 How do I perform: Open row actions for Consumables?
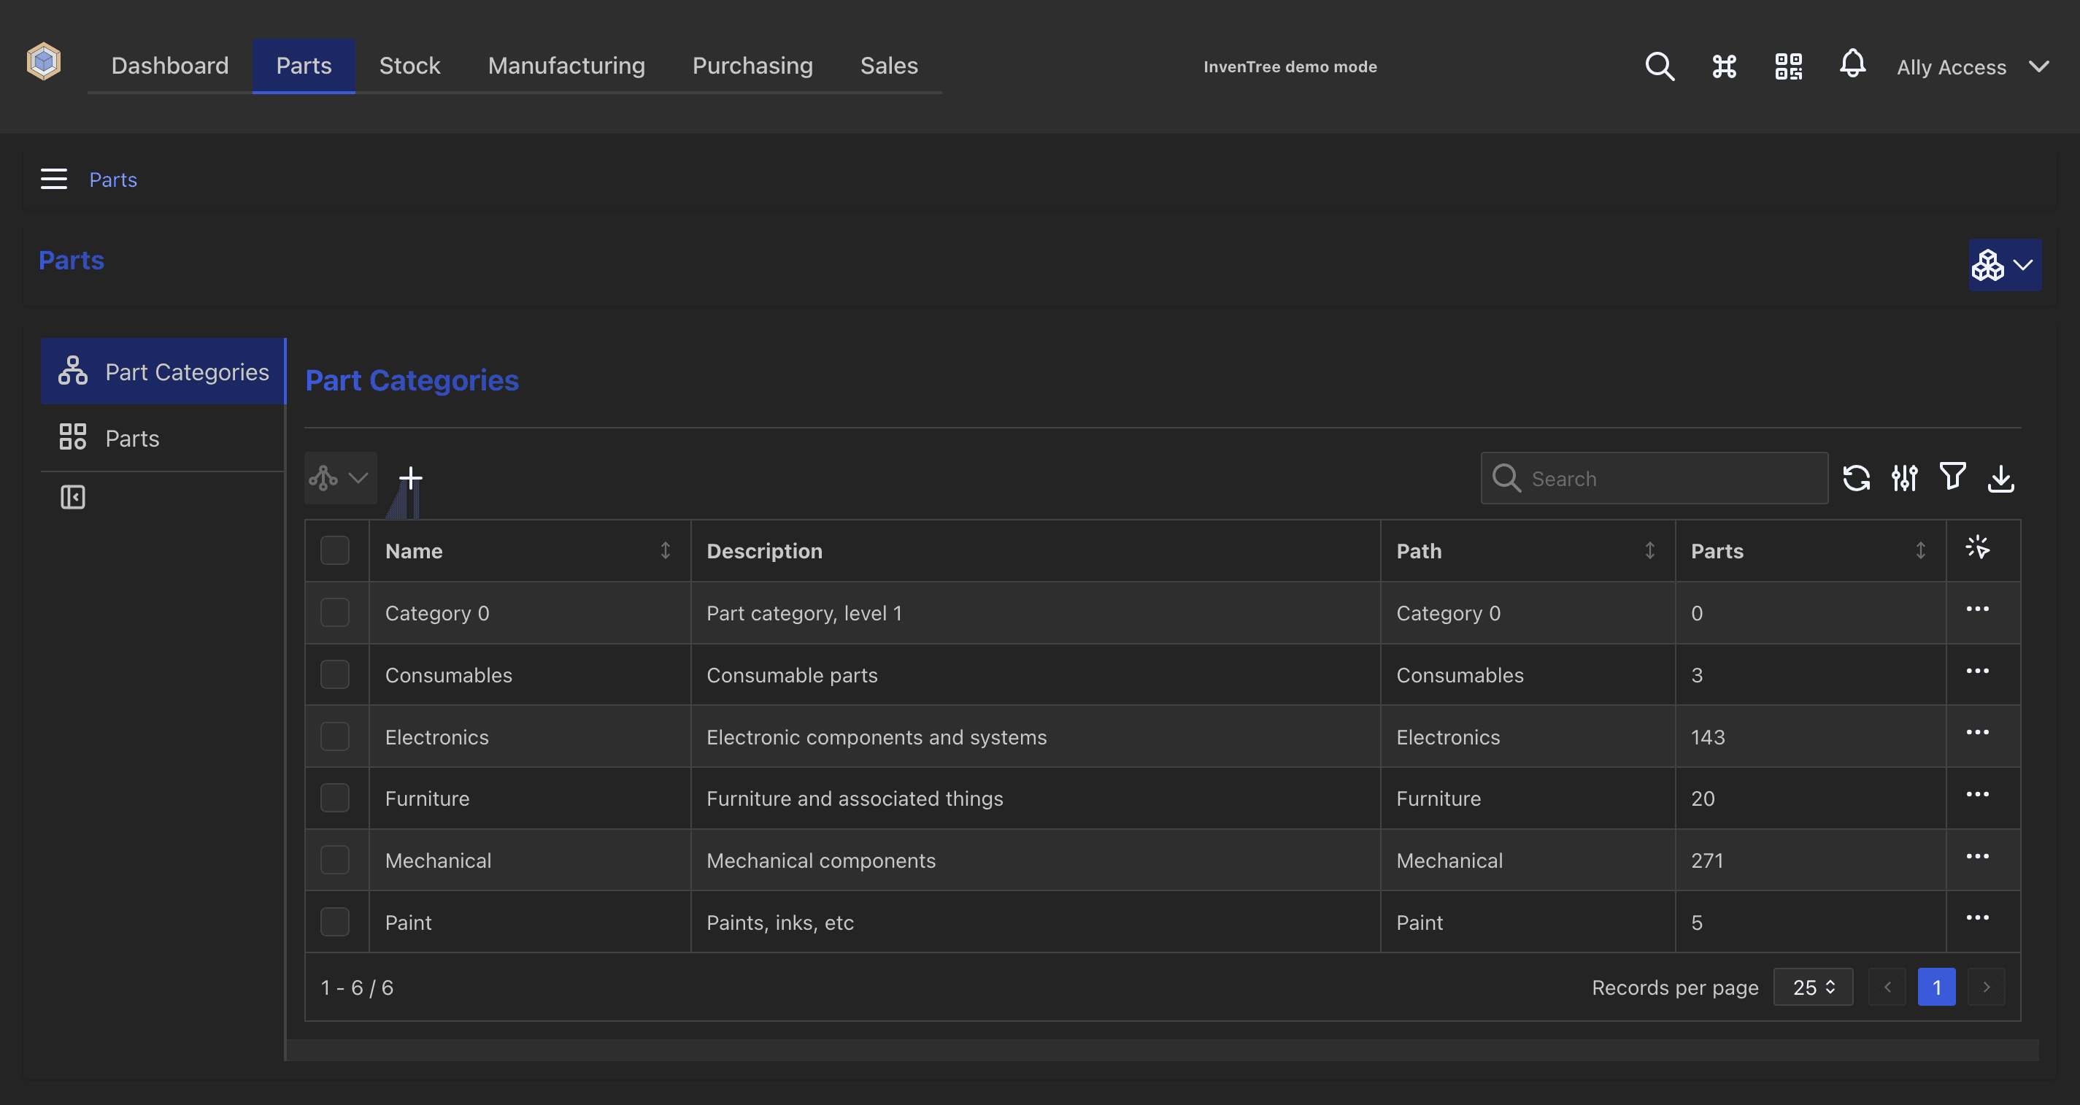coord(1977,671)
